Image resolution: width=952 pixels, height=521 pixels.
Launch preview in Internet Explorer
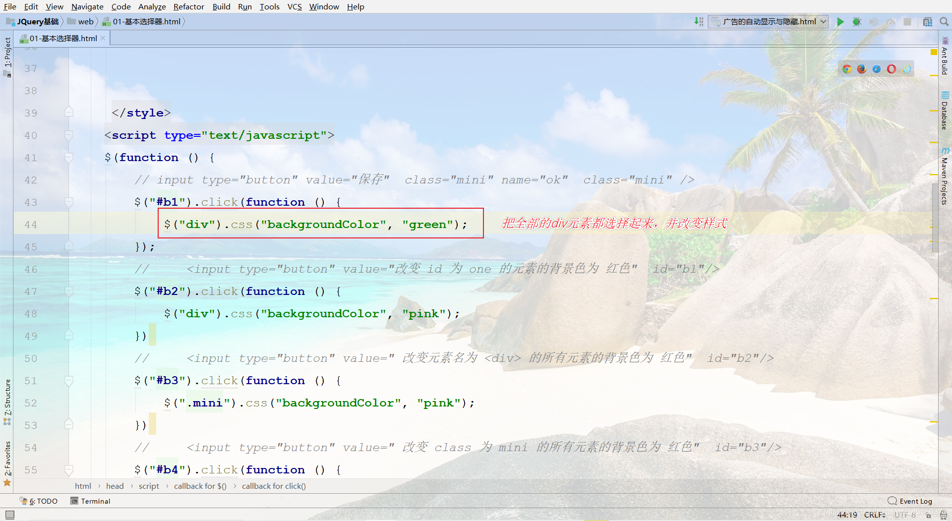tap(906, 69)
